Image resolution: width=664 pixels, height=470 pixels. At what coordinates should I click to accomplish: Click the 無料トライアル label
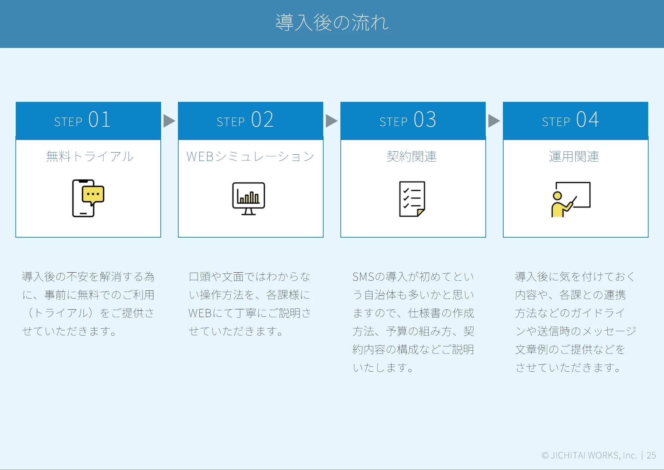tap(90, 156)
